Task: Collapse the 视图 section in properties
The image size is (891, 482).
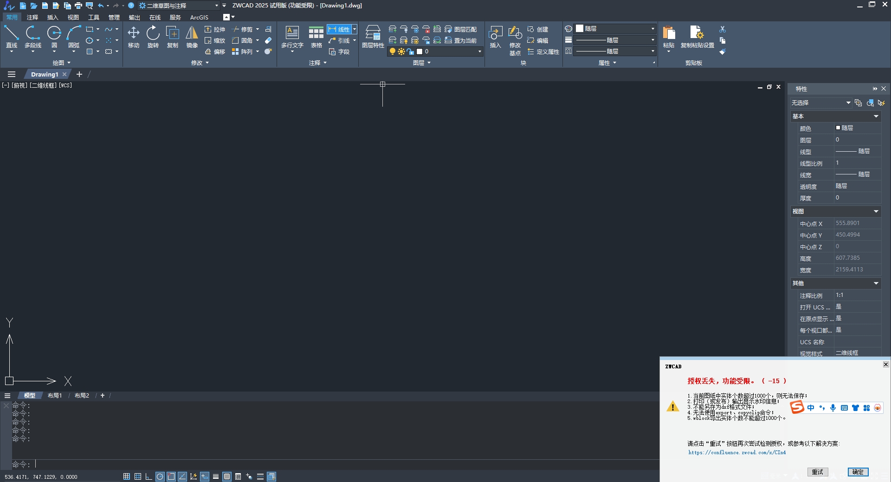Action: (x=876, y=212)
